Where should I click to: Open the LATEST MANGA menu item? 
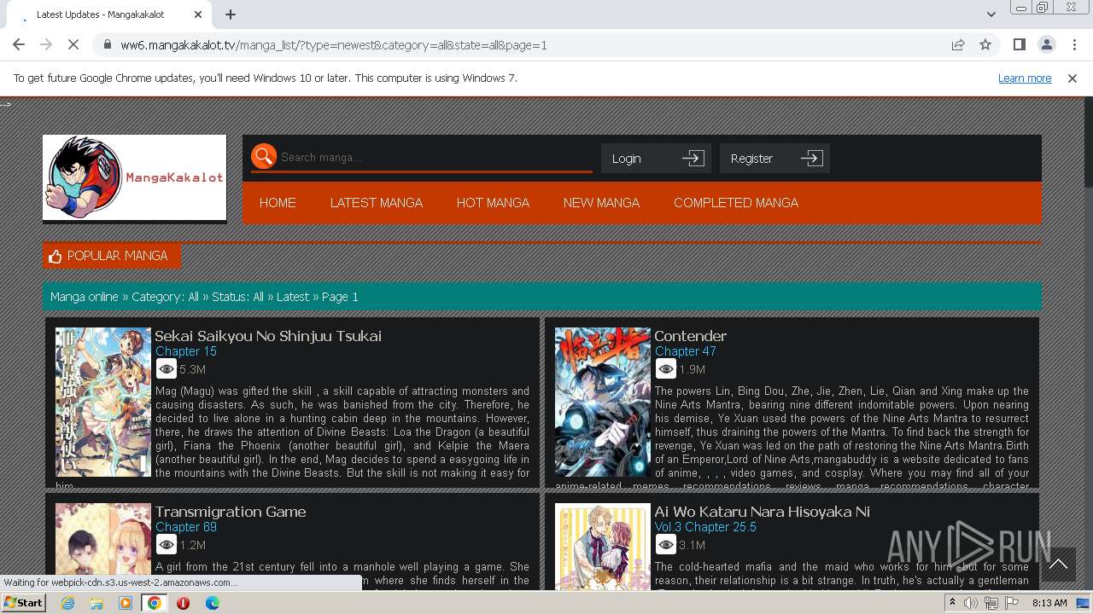(377, 203)
